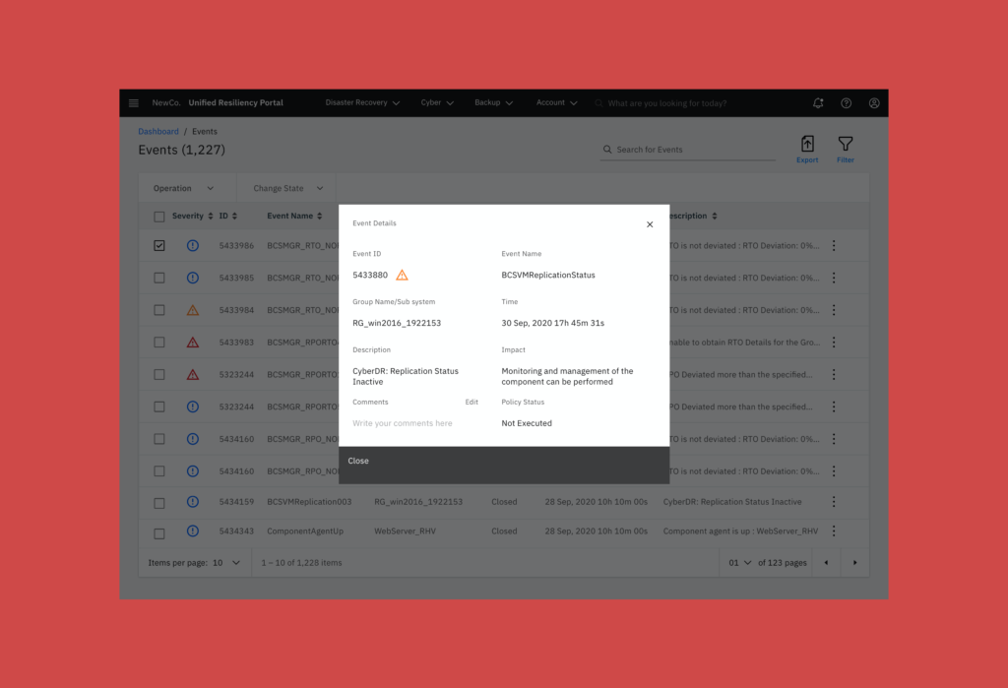Image resolution: width=1008 pixels, height=688 pixels.
Task: Go to next page arrow
Action: coord(854,563)
